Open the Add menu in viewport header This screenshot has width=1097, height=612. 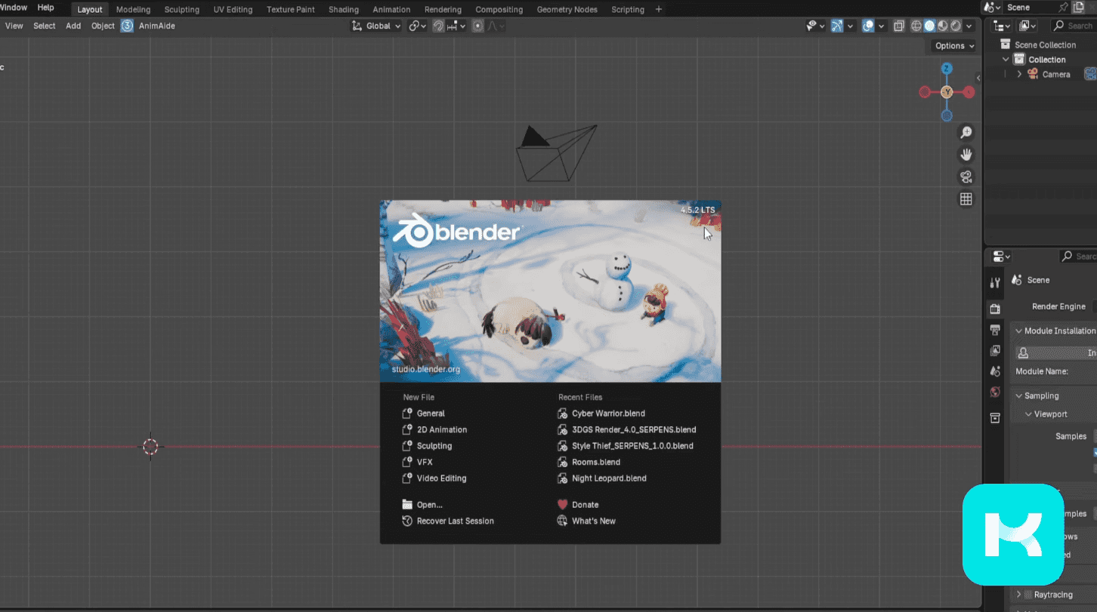point(73,26)
